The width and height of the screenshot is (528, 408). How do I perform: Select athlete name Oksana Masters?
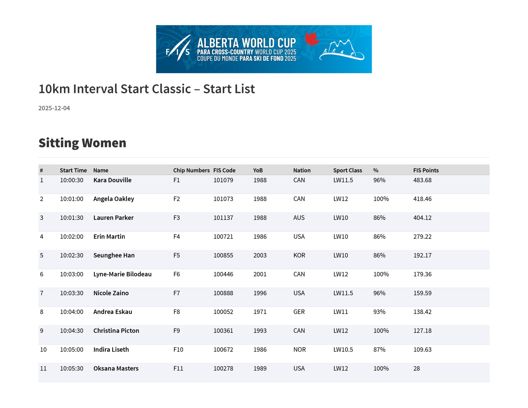(x=116, y=369)
